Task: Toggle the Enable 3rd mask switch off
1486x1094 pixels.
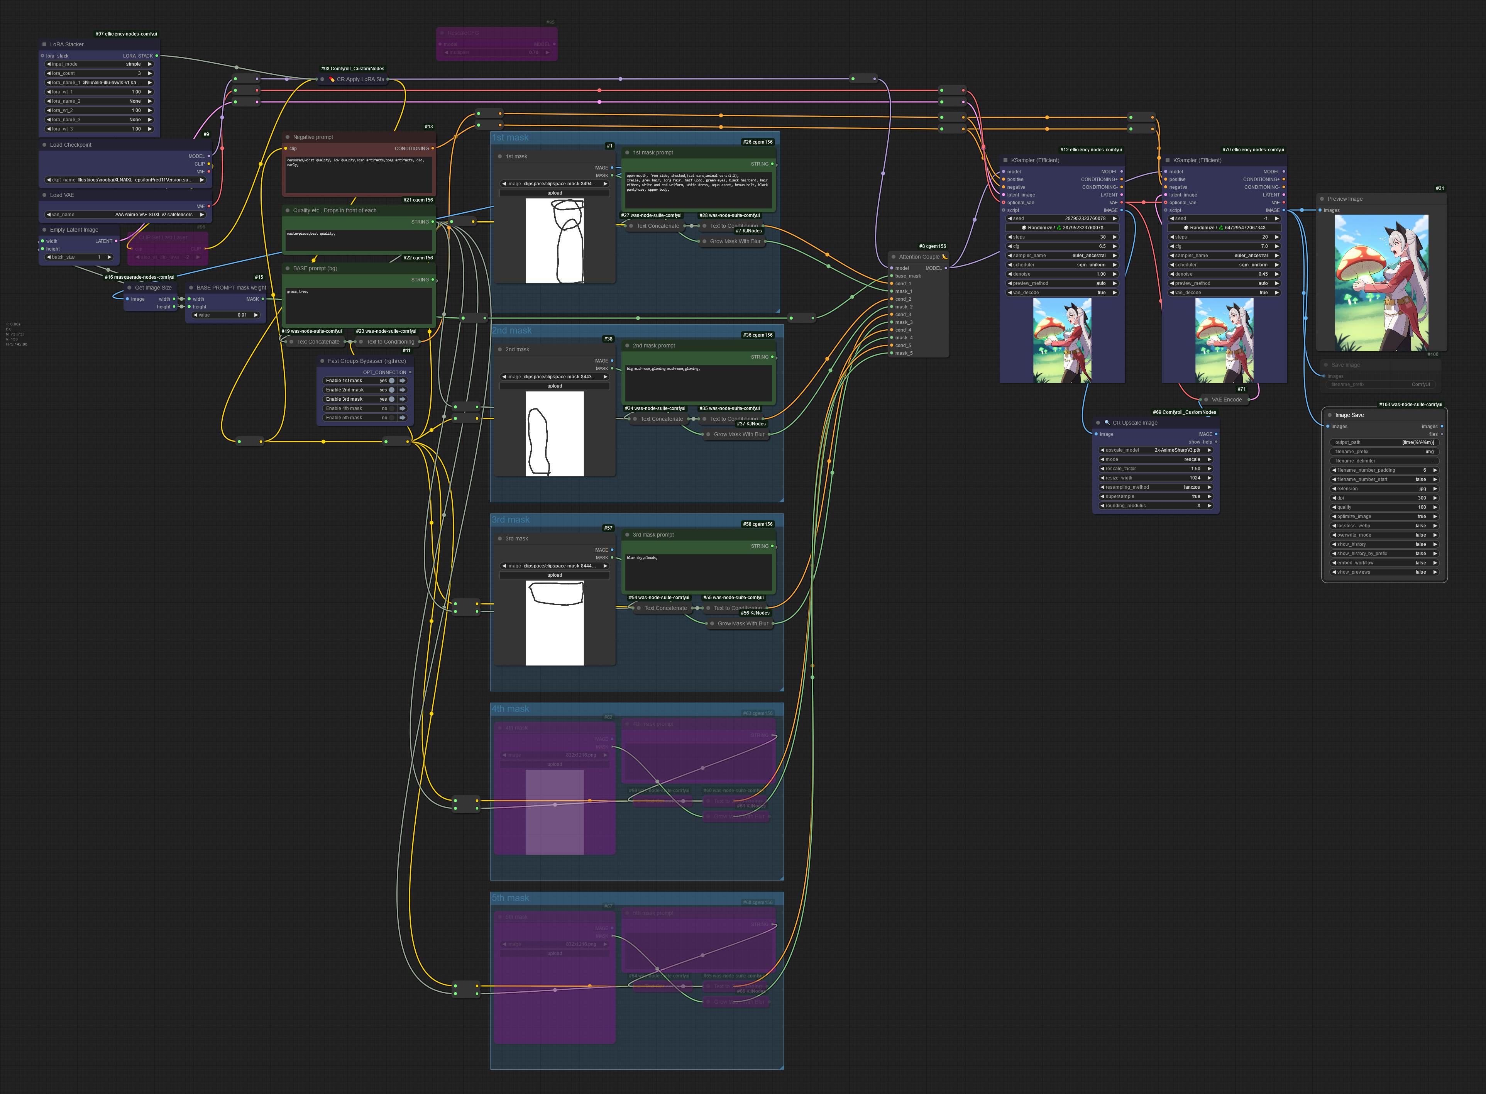Action: pyautogui.click(x=391, y=399)
